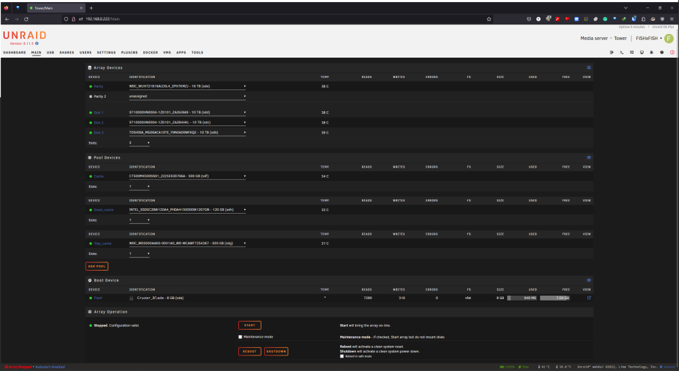The width and height of the screenshot is (679, 371).
Task: Click the version info icon beside 6.11.5
Action: click(x=37, y=43)
